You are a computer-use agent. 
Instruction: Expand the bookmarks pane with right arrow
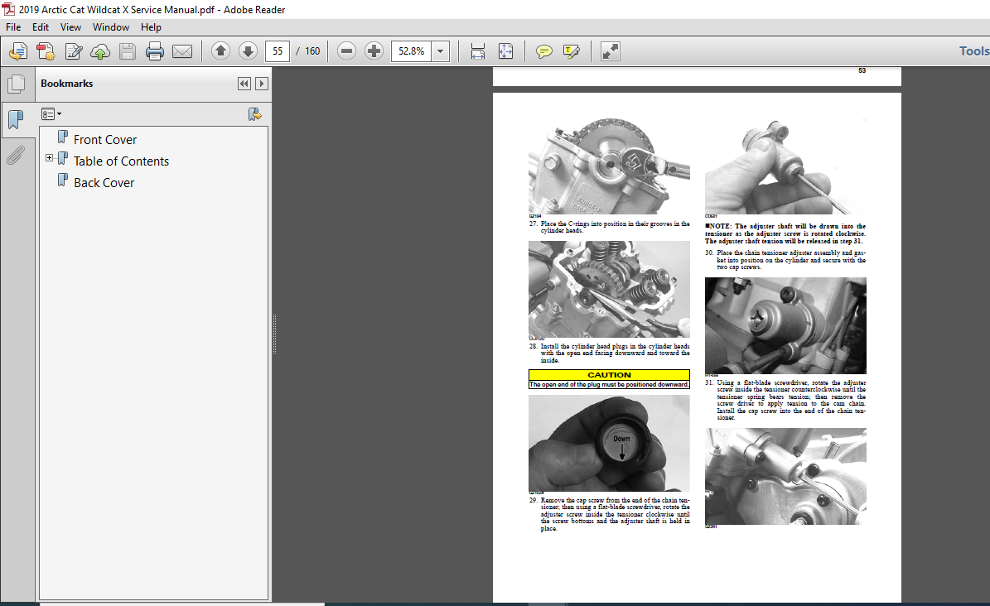pos(262,84)
